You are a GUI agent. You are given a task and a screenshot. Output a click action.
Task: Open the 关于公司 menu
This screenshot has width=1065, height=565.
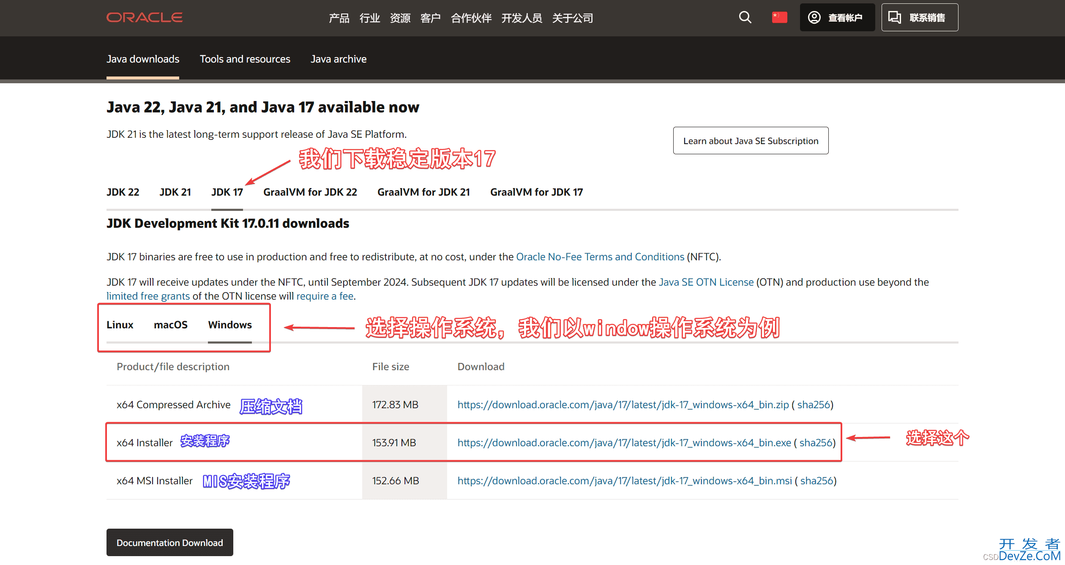[x=572, y=18]
